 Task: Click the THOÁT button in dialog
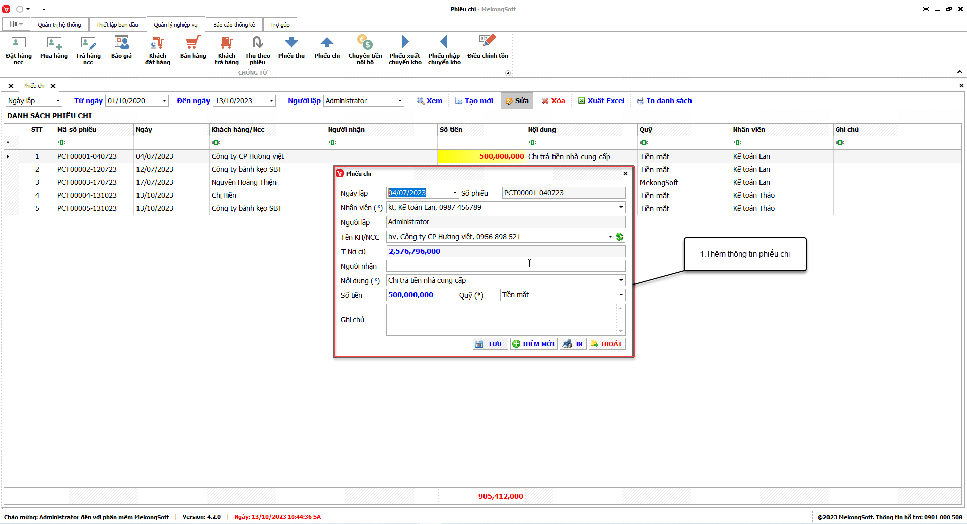tap(607, 344)
